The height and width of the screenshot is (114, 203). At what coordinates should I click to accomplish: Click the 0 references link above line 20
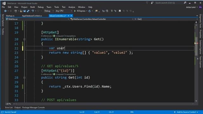point(46,36)
